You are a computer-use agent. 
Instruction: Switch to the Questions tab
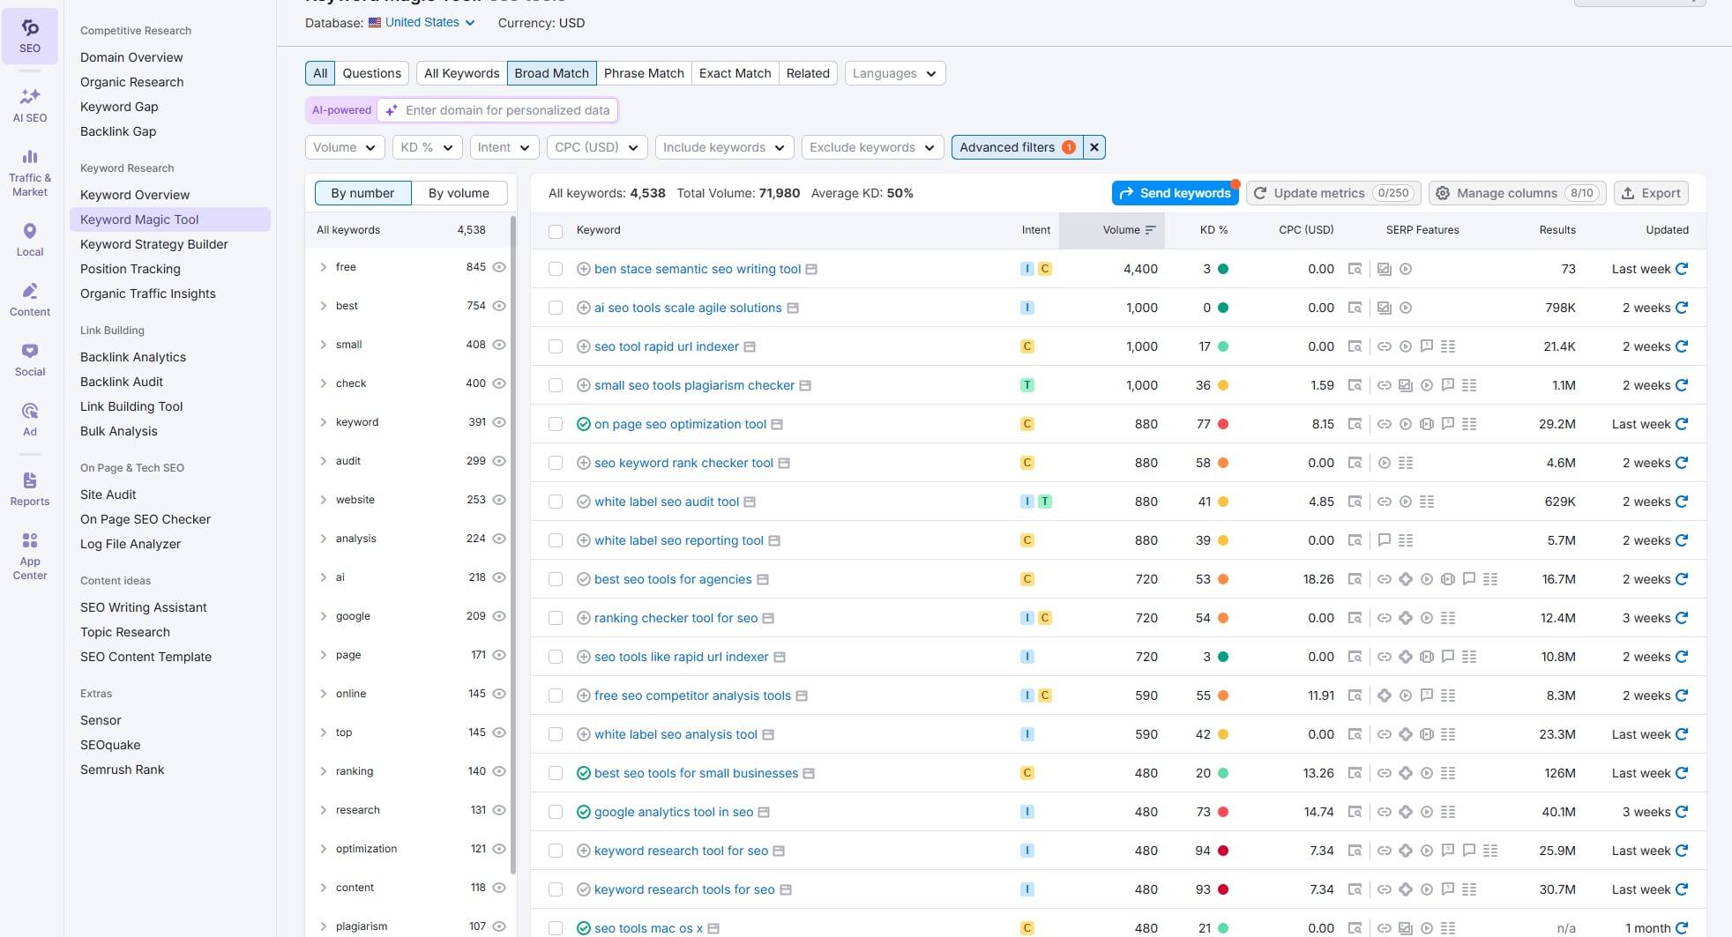(370, 73)
